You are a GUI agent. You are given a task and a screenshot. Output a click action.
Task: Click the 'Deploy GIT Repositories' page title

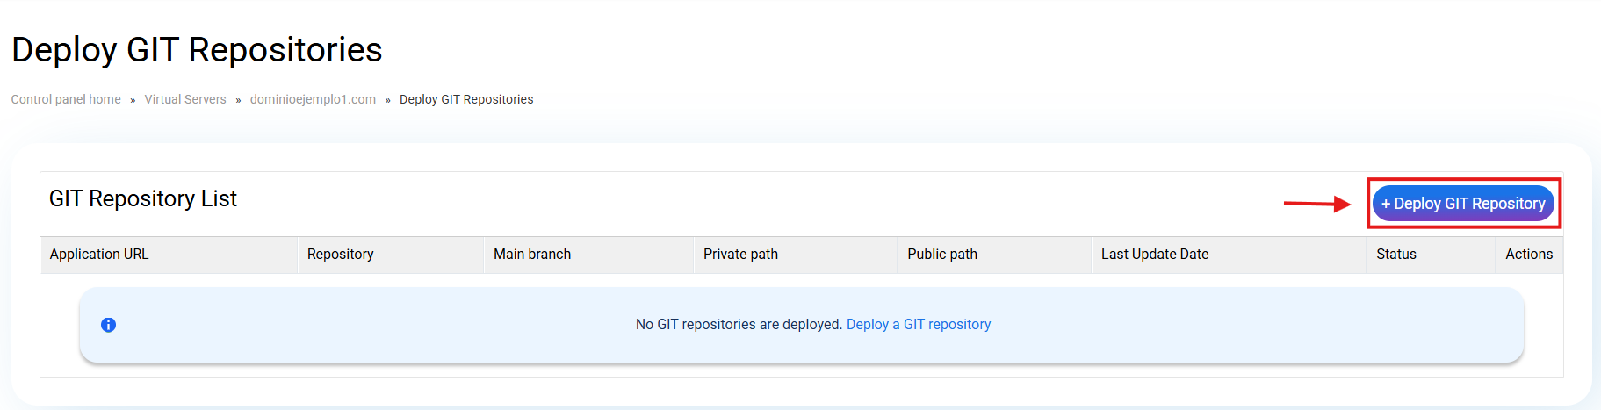coord(197,50)
